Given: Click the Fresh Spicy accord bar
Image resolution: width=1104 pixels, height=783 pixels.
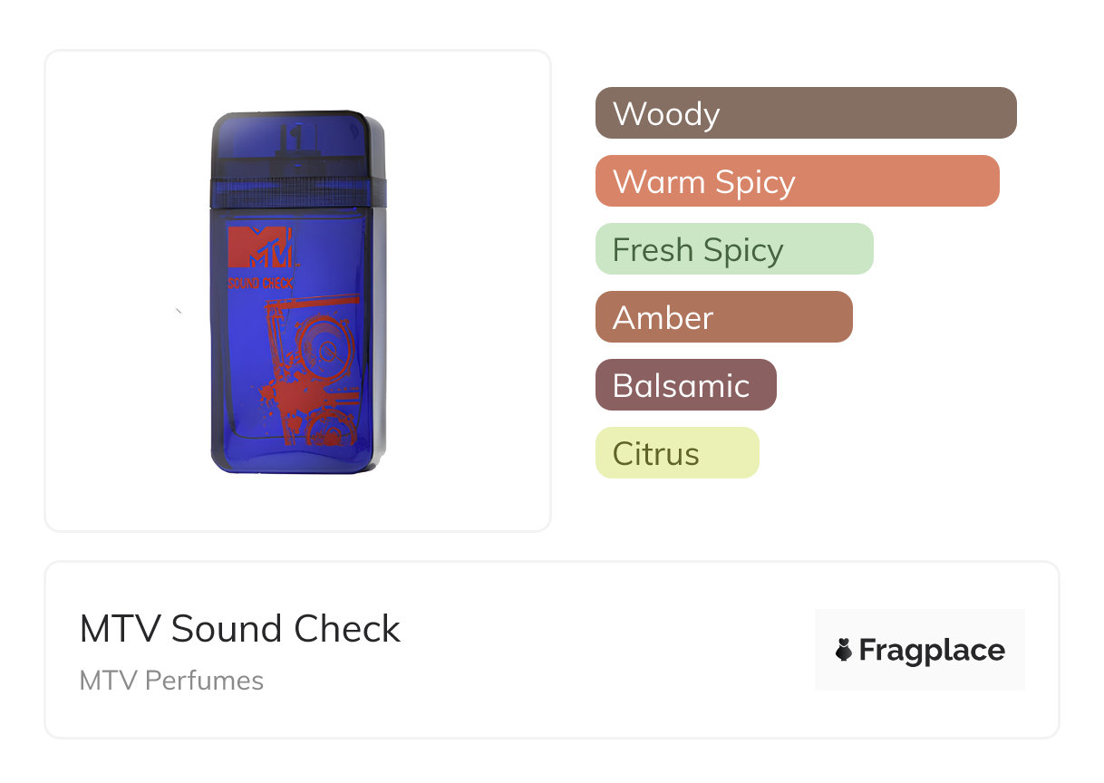Looking at the screenshot, I should (734, 249).
